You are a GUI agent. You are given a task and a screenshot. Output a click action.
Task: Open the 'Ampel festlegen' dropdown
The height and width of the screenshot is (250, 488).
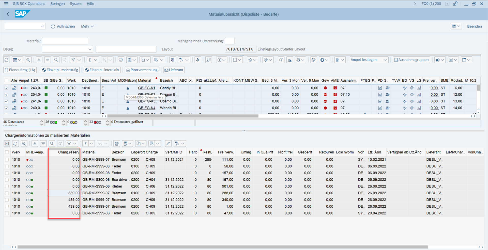tap(369, 60)
